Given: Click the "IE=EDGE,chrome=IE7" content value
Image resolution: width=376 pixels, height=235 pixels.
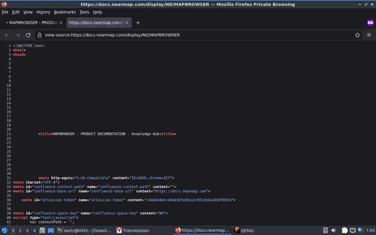Looking at the screenshot, I should pos(150,178).
